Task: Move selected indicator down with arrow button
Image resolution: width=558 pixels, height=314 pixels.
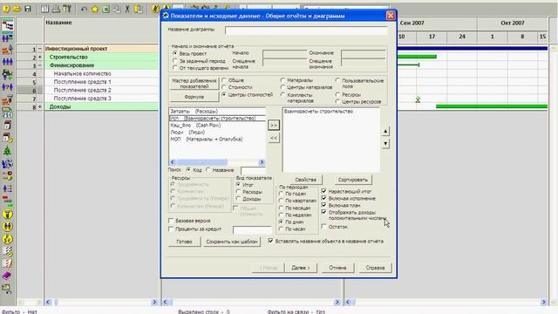Action: [385, 144]
